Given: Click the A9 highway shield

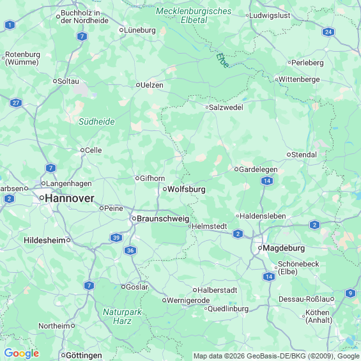Looking at the screenshot, I should click(350, 293).
